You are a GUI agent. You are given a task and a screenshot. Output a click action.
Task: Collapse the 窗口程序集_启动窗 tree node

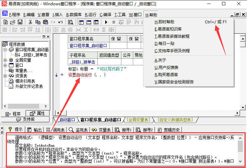pyautogui.click(x=5, y=50)
